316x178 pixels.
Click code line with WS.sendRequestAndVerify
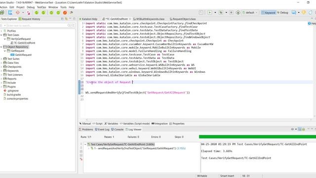tap(138, 92)
